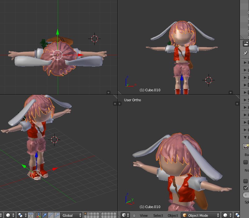Open viewport shading selector in bottom-left view header
249x218 pixels.
[10, 215]
